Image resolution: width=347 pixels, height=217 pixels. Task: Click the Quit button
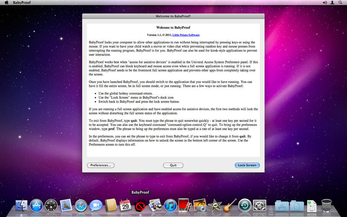click(x=173, y=165)
